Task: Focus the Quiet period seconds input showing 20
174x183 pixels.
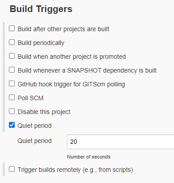Action: point(120,142)
